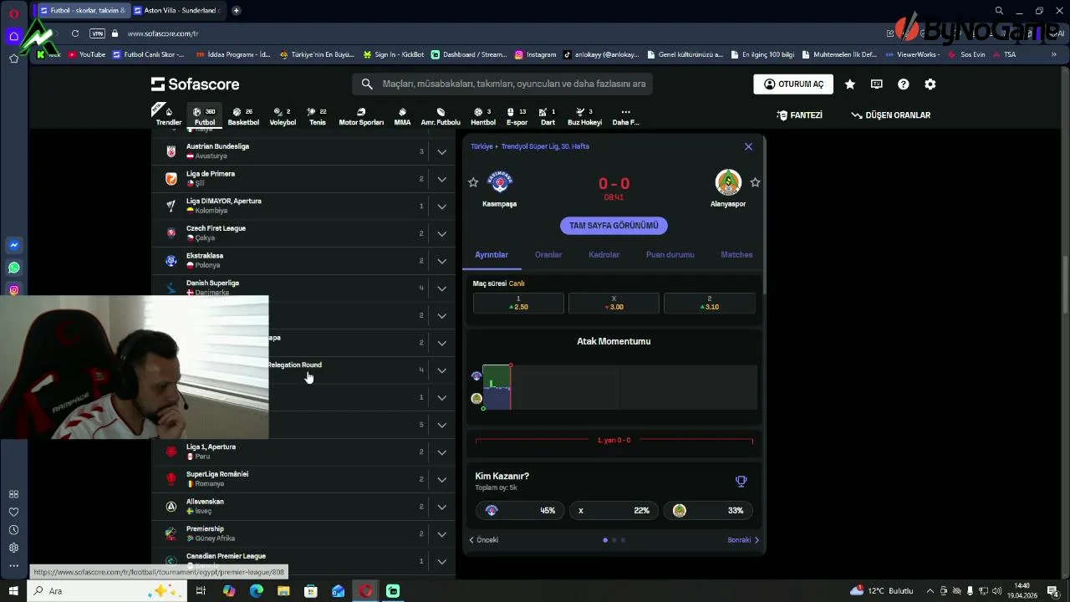Screen dimensions: 1070x602
Task: Click the OTURUM AÇ button
Action: coord(792,84)
